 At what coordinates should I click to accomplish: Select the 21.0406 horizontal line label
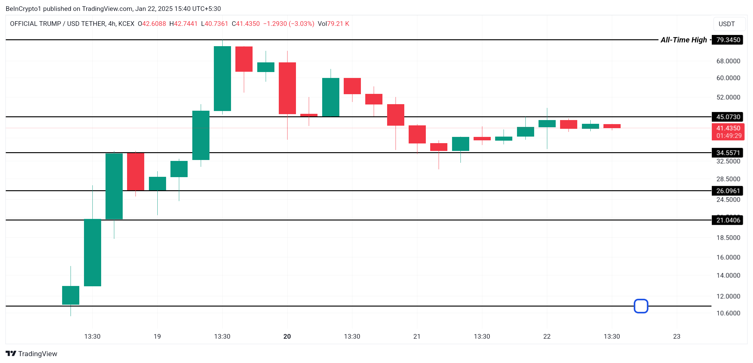(727, 220)
